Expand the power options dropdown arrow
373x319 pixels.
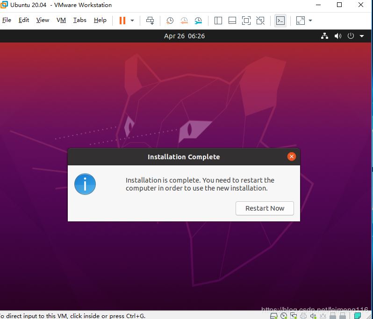(x=132, y=21)
